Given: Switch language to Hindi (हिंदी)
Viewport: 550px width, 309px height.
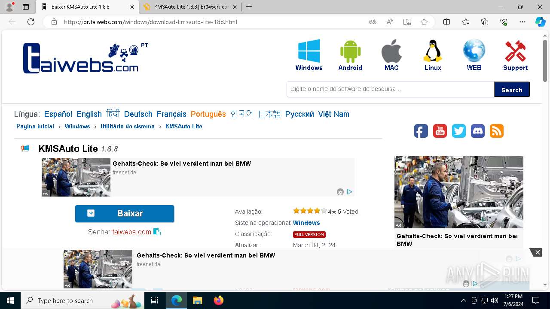Looking at the screenshot, I should (x=113, y=114).
